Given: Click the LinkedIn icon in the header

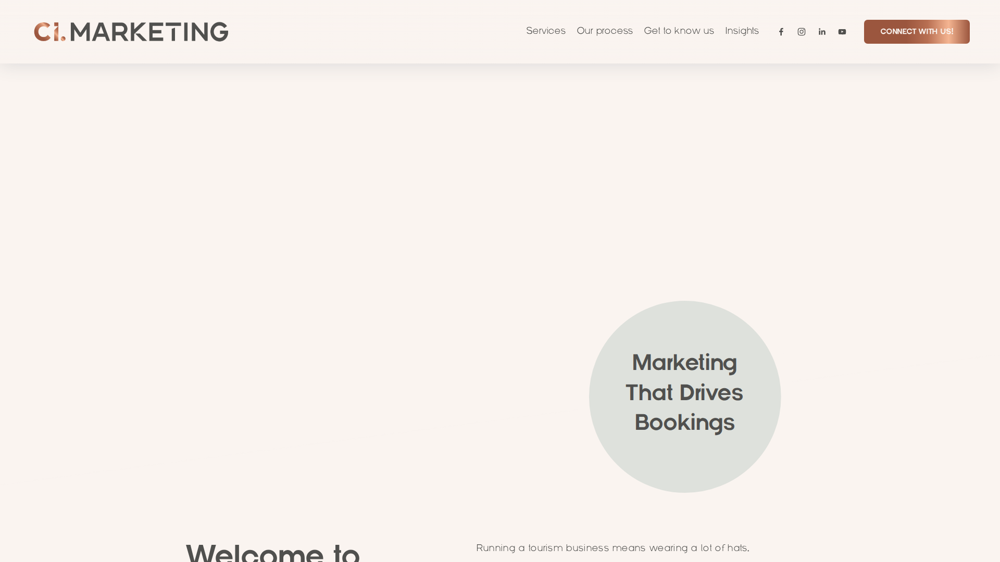Looking at the screenshot, I should pos(822,31).
